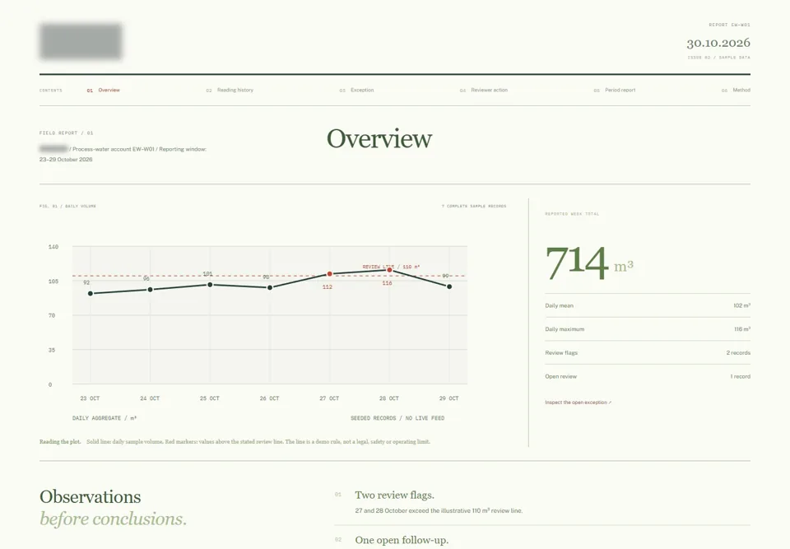Select the 29 Oct data point on chart
This screenshot has width=790, height=549.
(449, 286)
